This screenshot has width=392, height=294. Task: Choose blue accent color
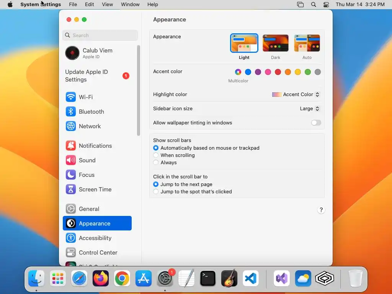click(x=248, y=72)
